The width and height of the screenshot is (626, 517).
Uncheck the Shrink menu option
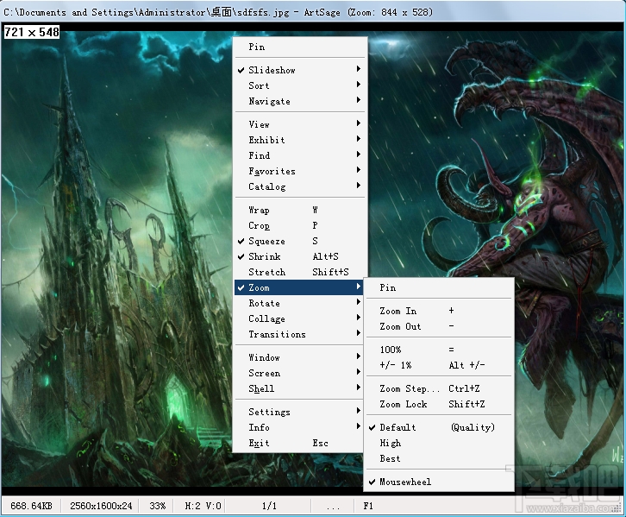point(265,257)
